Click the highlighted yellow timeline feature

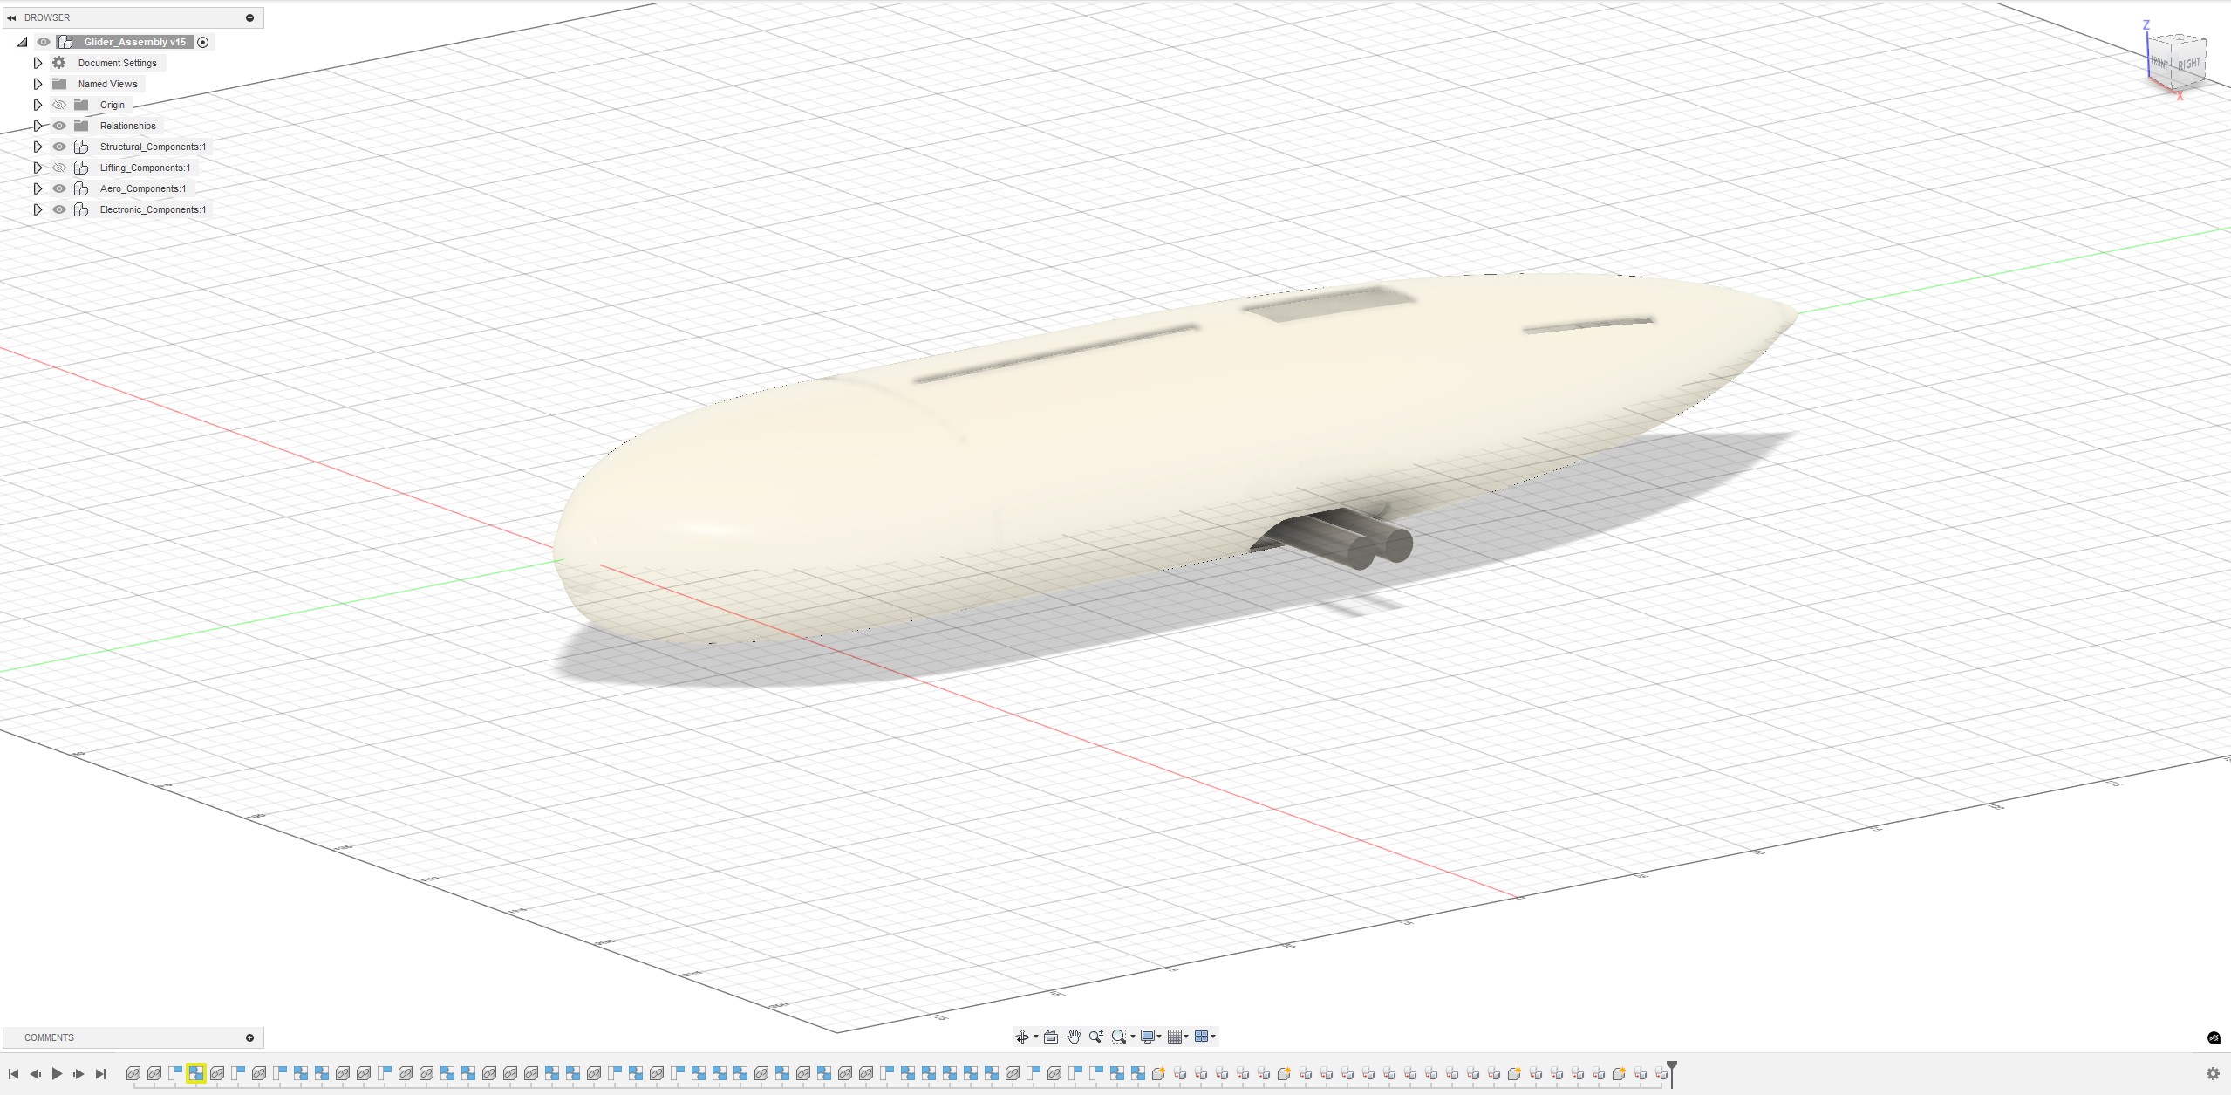click(x=196, y=1073)
